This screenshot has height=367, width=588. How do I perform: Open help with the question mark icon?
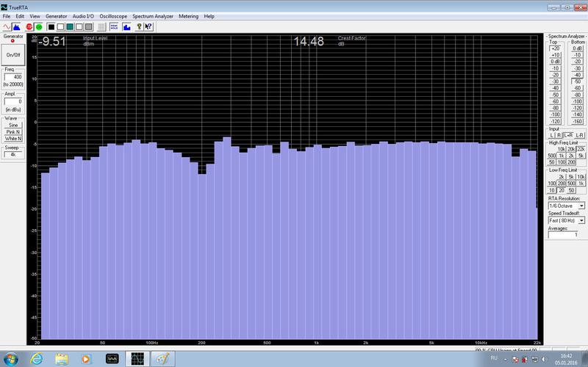tap(139, 27)
